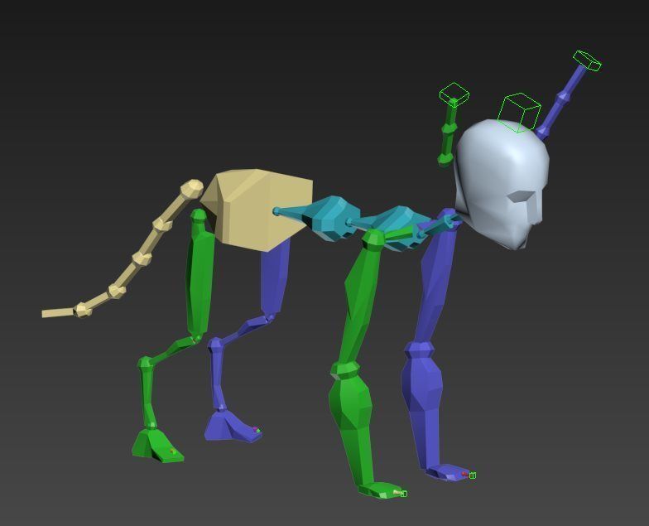
Task: Pick the blue rear foot bone
Action: point(231,427)
